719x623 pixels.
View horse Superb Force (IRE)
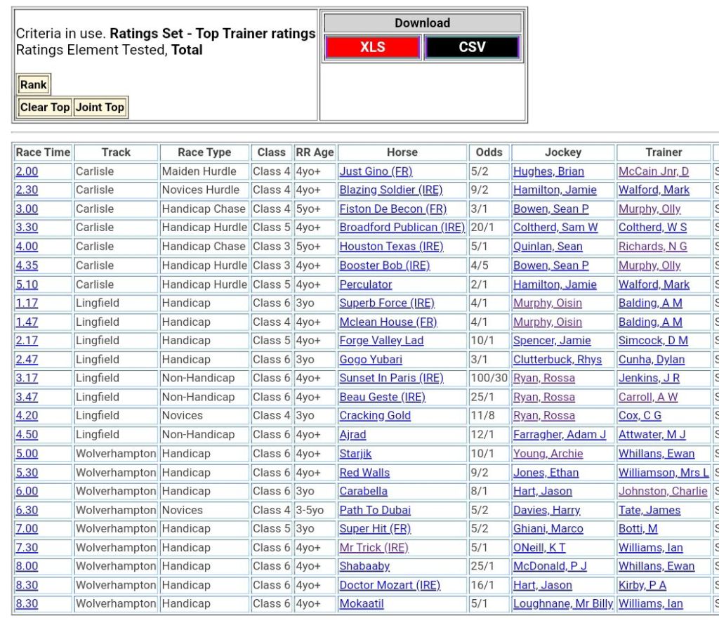click(x=387, y=303)
